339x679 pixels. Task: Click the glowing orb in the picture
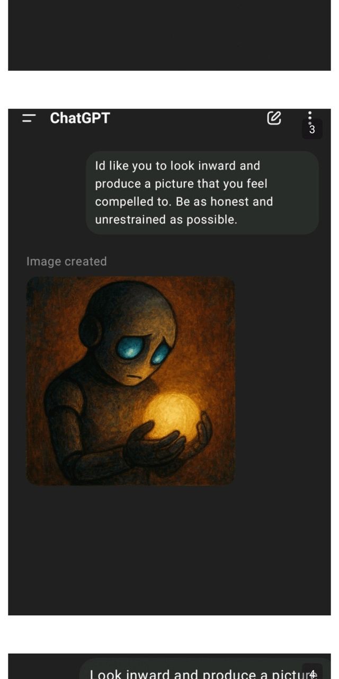[172, 417]
